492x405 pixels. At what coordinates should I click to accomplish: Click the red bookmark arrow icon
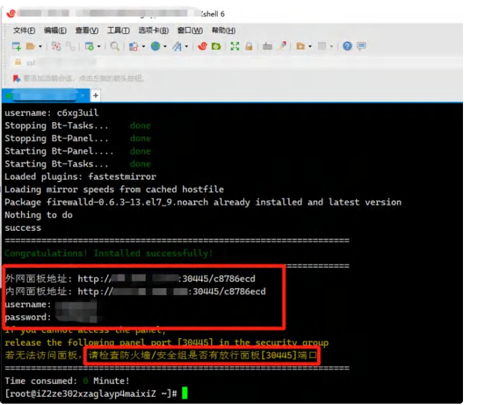pyautogui.click(x=17, y=78)
